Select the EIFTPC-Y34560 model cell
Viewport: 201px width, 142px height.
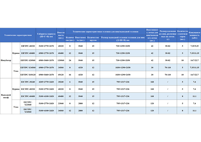[x=28, y=68]
